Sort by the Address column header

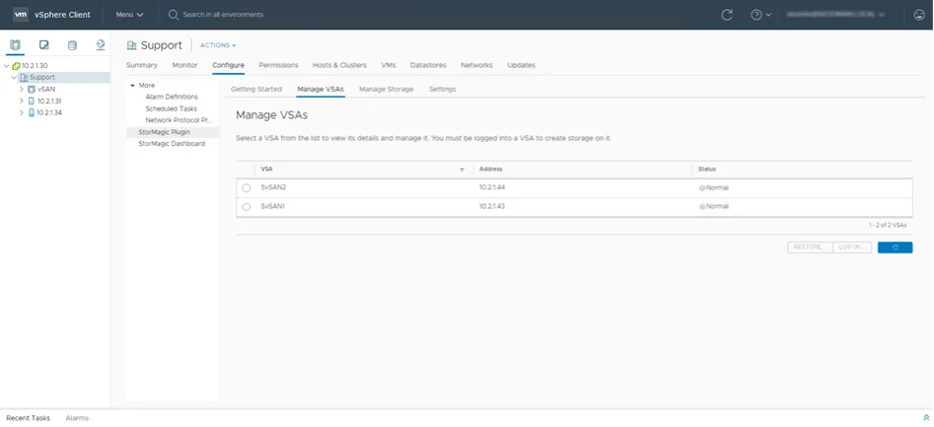pyautogui.click(x=491, y=170)
